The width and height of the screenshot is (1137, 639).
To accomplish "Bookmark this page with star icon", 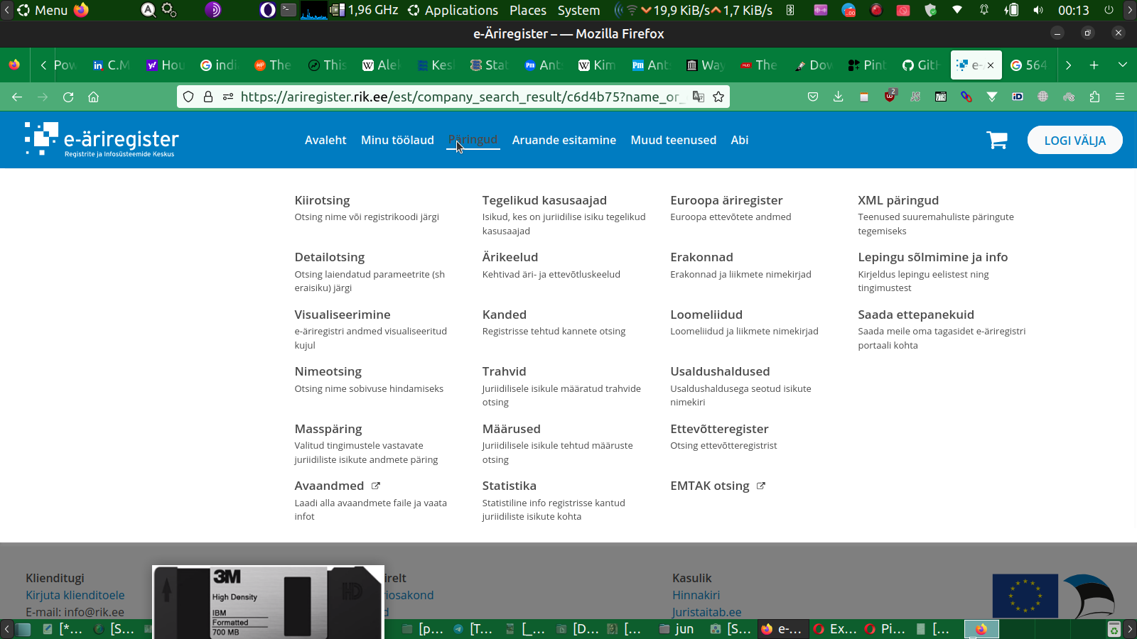I will [718, 97].
